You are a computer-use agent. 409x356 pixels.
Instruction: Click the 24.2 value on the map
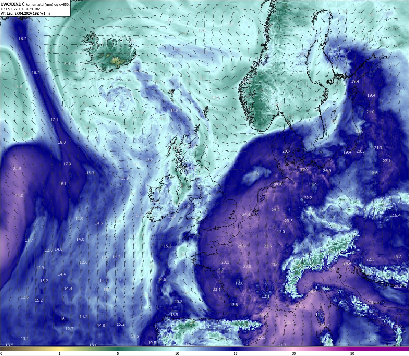point(275,210)
